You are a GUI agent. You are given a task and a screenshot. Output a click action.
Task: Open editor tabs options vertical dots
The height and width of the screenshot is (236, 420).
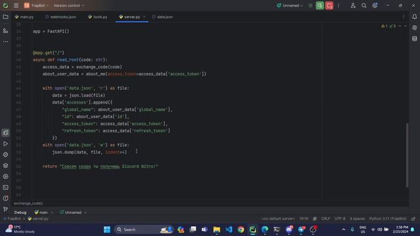point(404,17)
